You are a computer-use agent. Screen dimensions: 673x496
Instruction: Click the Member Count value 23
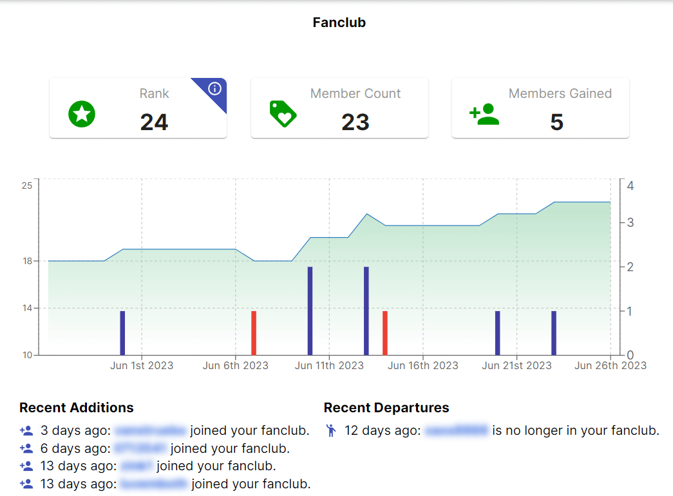click(355, 122)
